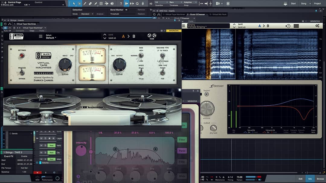Viewport: 326px width, 183px height.
Task: Select the Arrow tool in the toolbar
Action: point(74,4)
